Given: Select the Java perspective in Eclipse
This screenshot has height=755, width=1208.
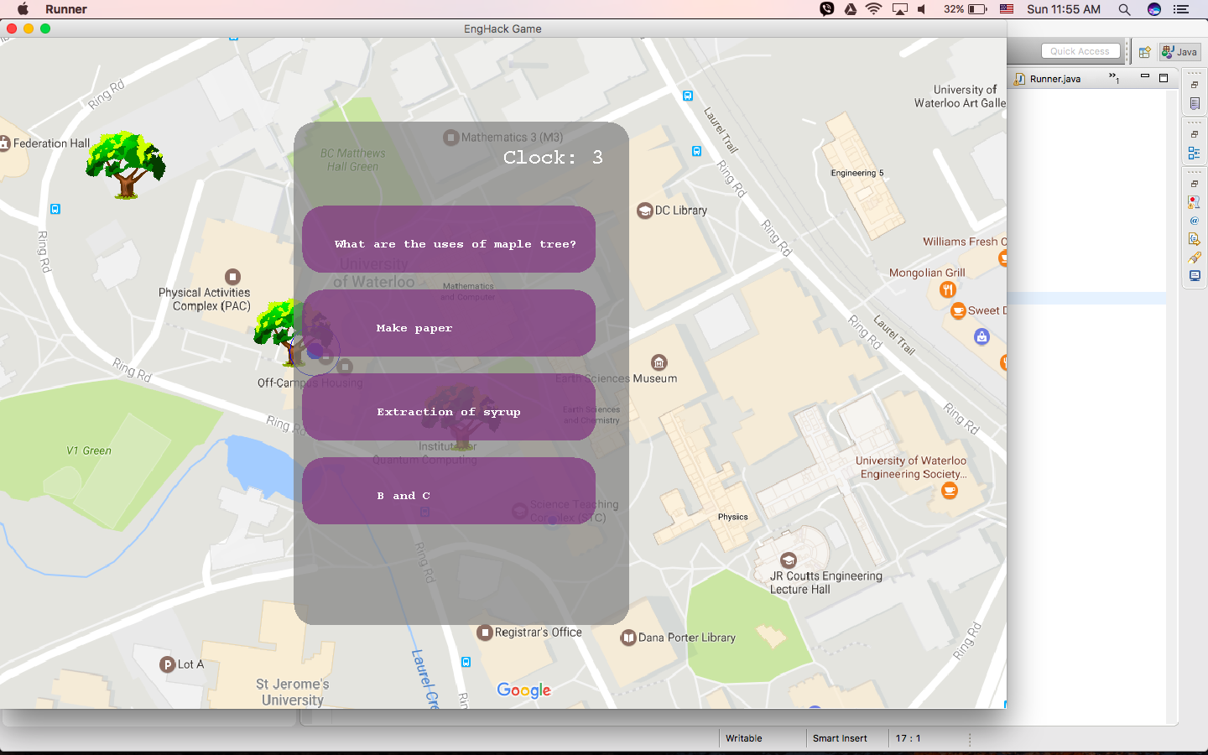Looking at the screenshot, I should click(x=1179, y=52).
